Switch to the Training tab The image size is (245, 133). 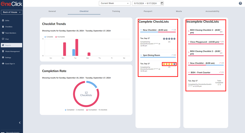click(116, 11)
